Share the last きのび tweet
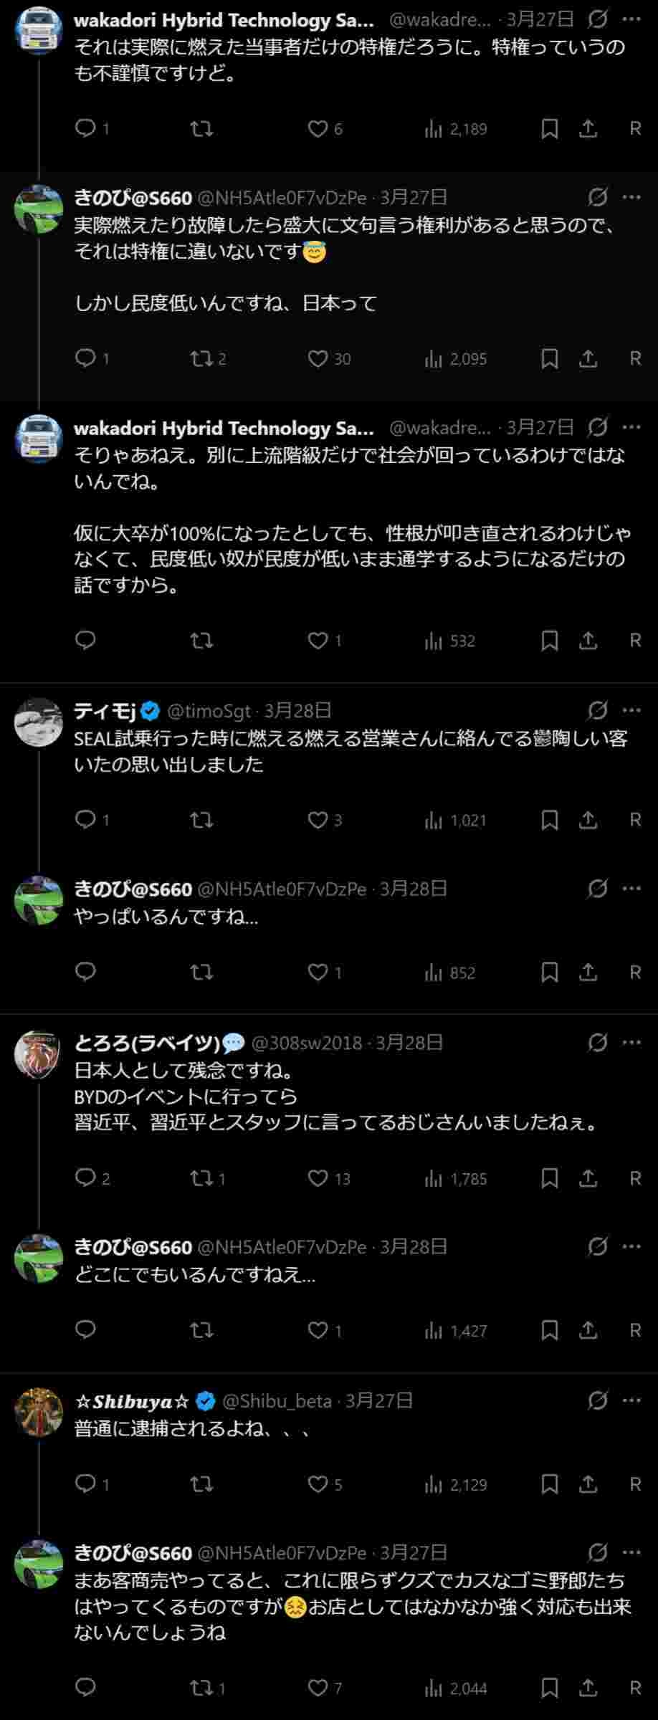The width and height of the screenshot is (658, 1720). (588, 1687)
